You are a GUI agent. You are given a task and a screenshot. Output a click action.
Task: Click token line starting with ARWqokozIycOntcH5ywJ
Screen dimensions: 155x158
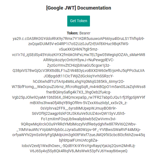click(x=79, y=60)
